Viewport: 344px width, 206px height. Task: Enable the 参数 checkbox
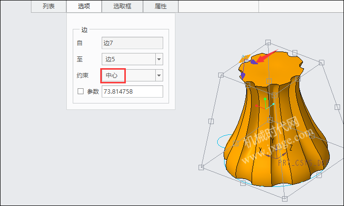tap(81, 91)
